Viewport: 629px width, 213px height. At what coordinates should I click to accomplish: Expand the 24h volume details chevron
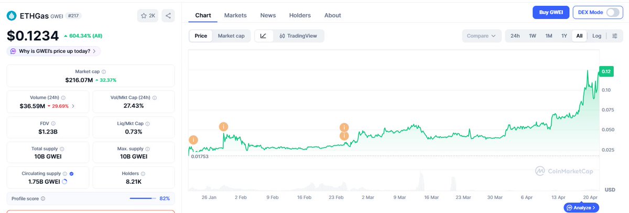click(73, 106)
